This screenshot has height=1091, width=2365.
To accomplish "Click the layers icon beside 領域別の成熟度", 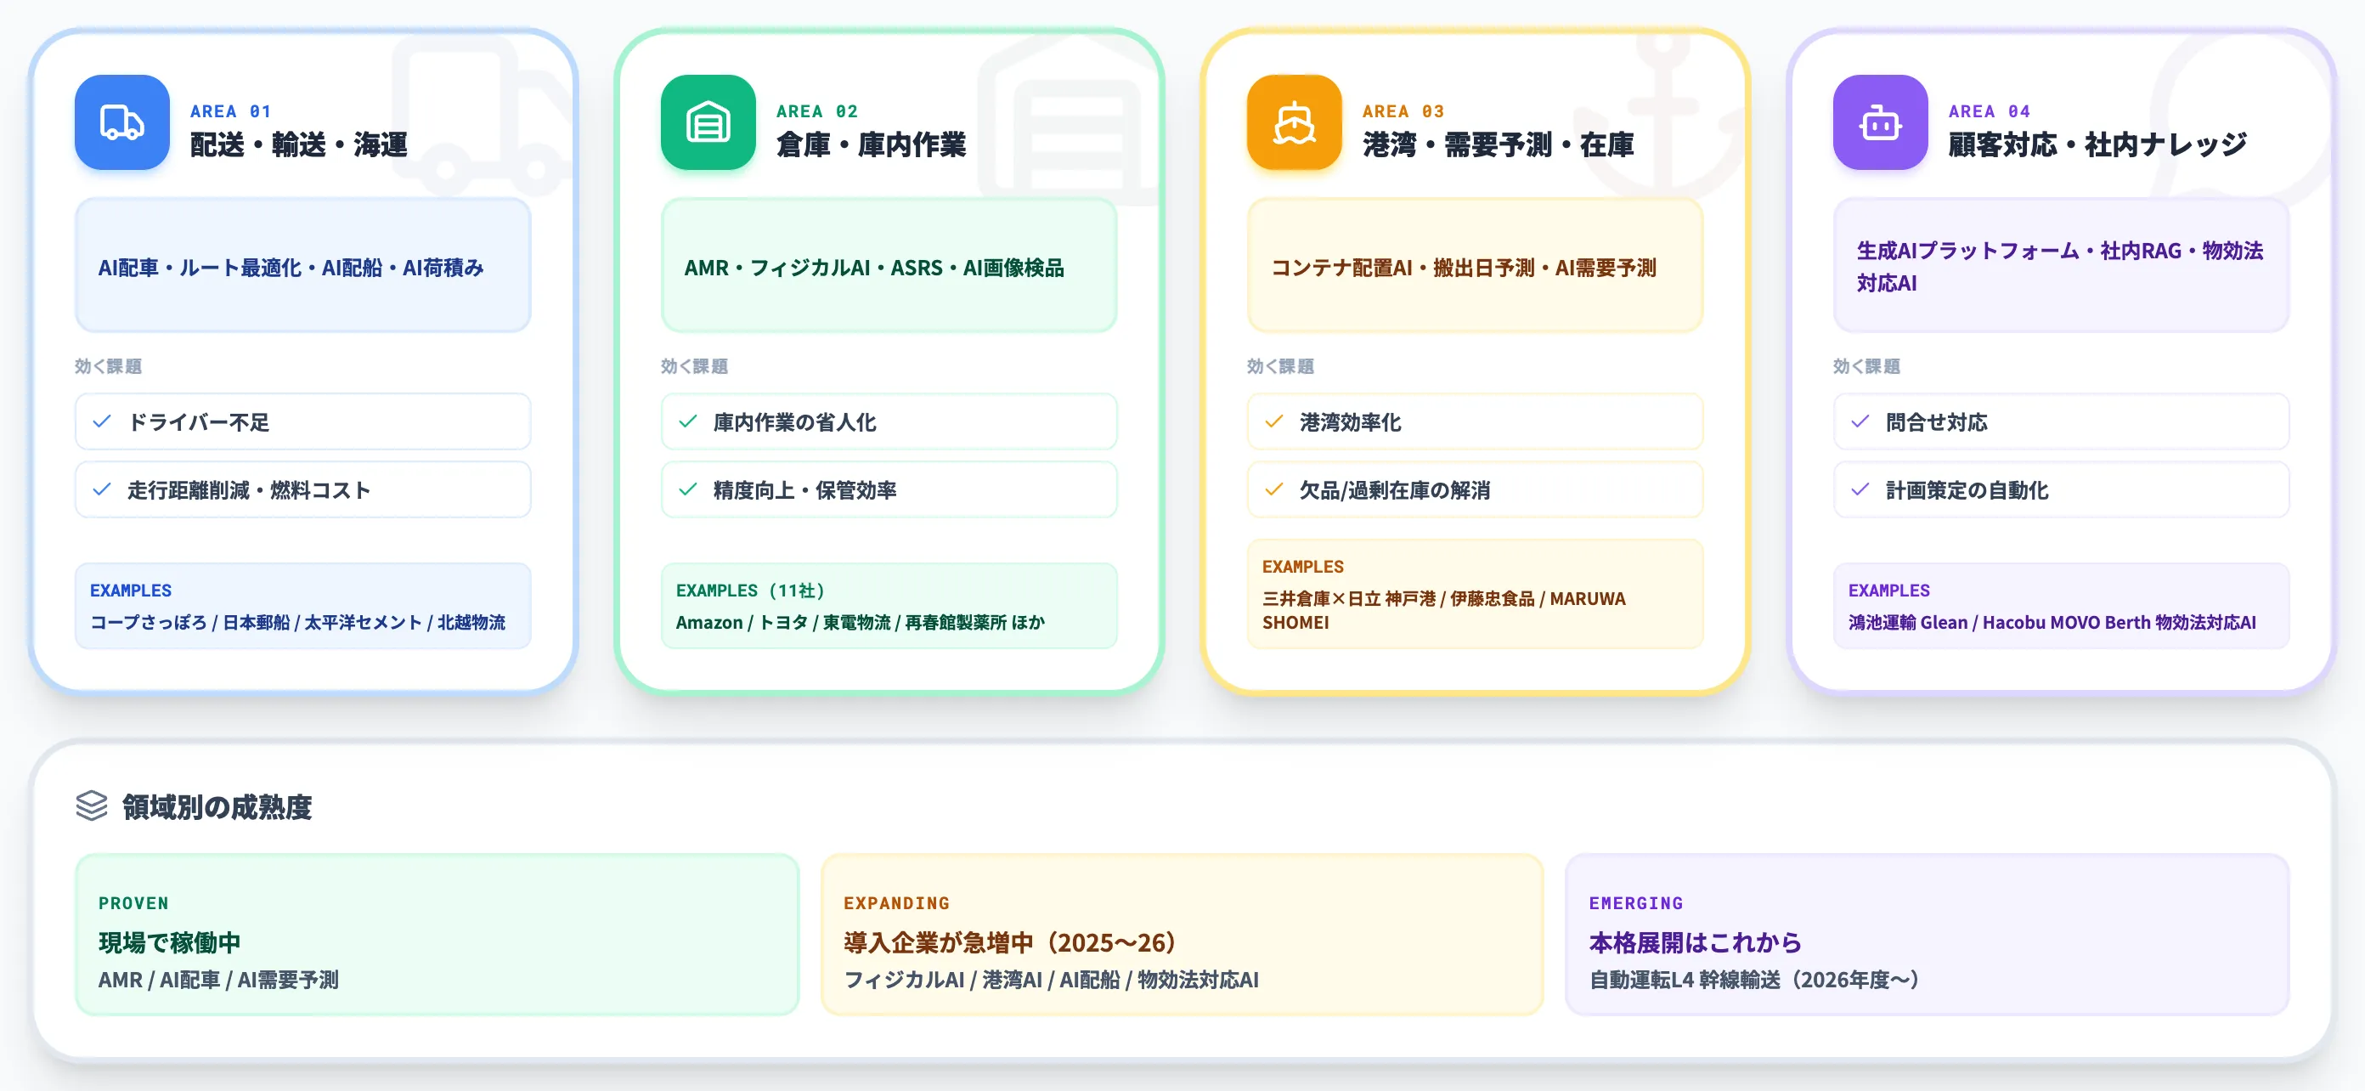I will tap(92, 806).
